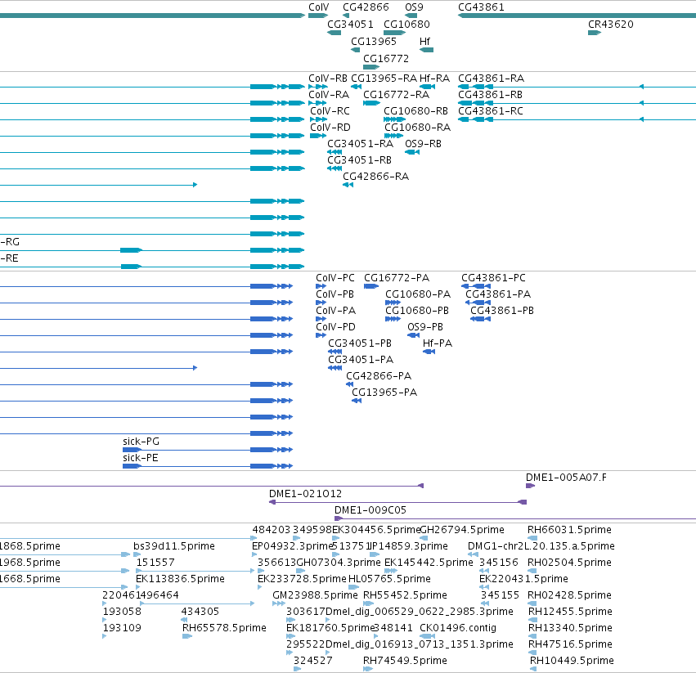
Task: Select the CG10680 gene feature
Action: pyautogui.click(x=394, y=33)
